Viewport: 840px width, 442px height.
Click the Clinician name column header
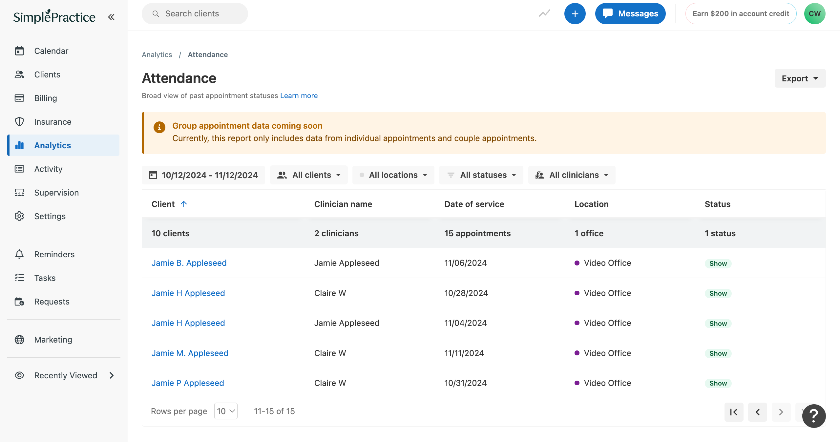pos(343,204)
